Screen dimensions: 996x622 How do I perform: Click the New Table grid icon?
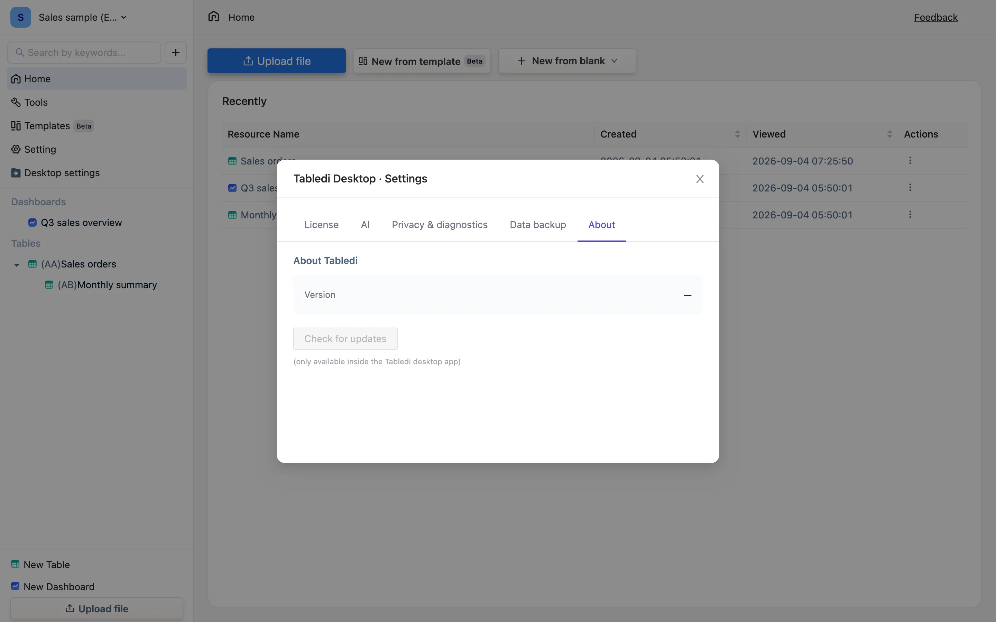(15, 564)
